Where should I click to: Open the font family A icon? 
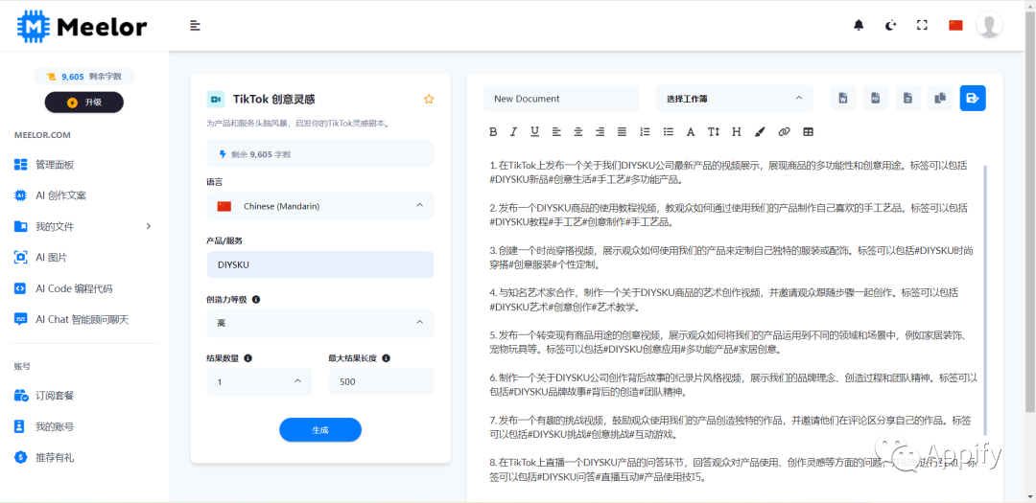pyautogui.click(x=691, y=132)
